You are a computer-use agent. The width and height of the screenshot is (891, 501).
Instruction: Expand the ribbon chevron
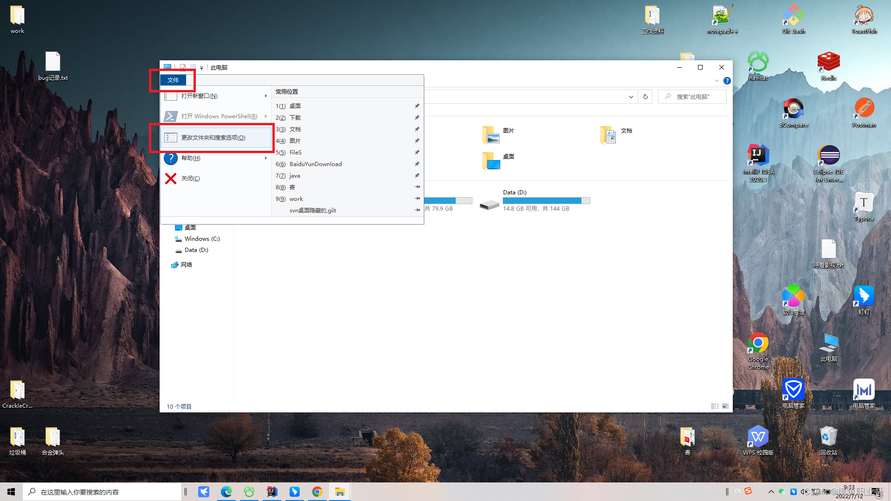click(x=717, y=81)
